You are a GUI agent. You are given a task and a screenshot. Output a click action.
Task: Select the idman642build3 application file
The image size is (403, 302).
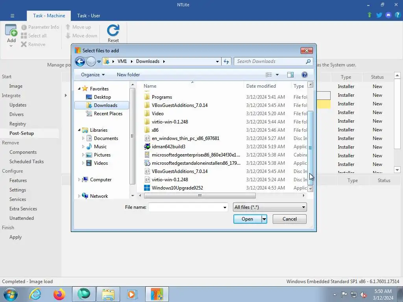(x=168, y=147)
